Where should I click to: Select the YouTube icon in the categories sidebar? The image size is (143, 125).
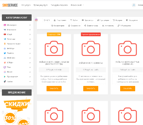click(5, 34)
